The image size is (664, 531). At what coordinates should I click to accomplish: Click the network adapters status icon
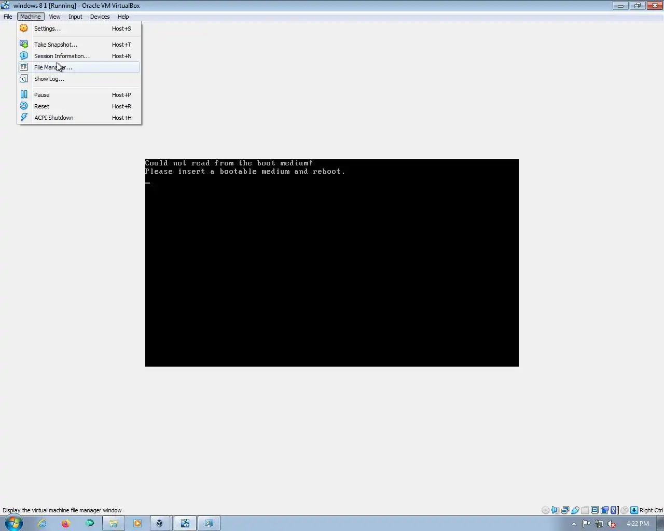tap(565, 510)
